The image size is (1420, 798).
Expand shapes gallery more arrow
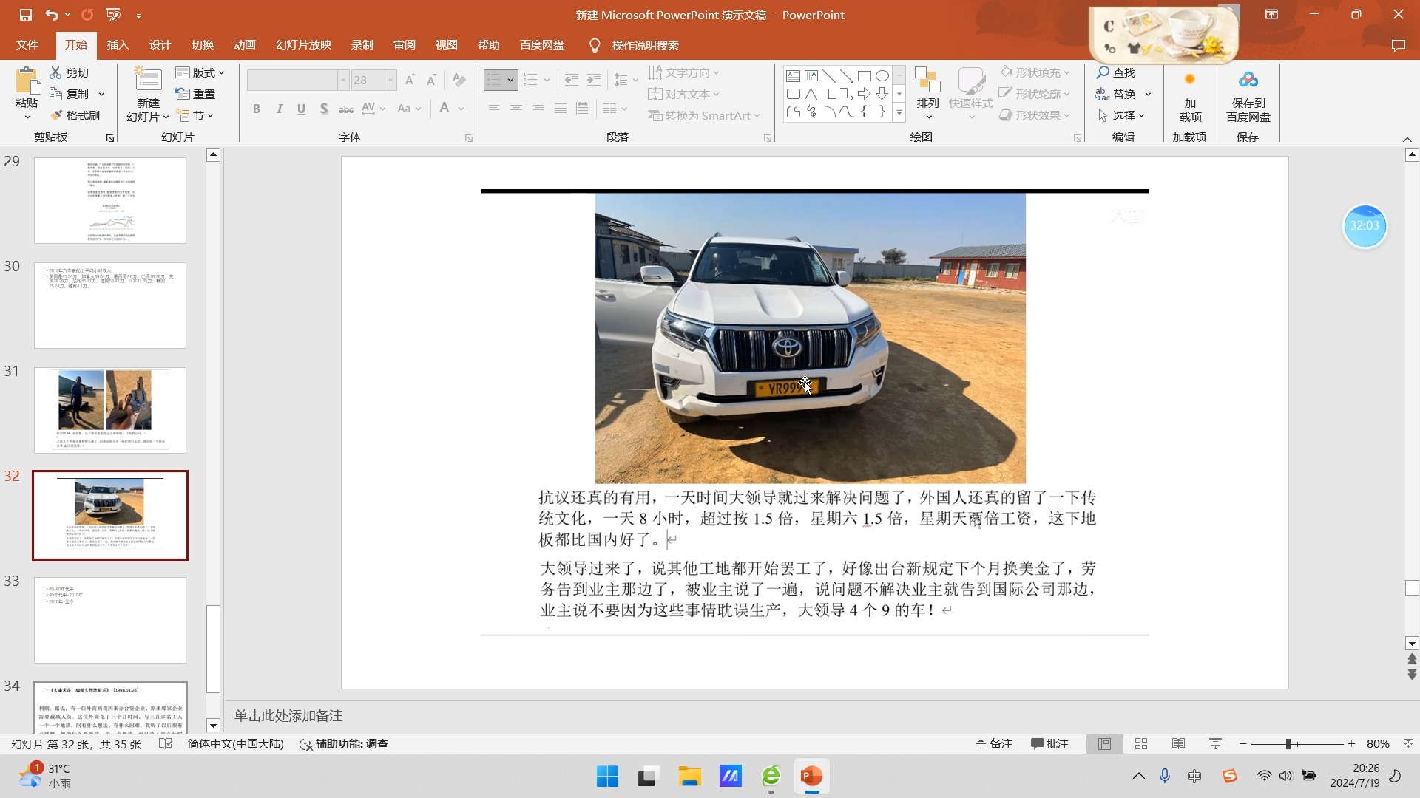click(x=899, y=113)
